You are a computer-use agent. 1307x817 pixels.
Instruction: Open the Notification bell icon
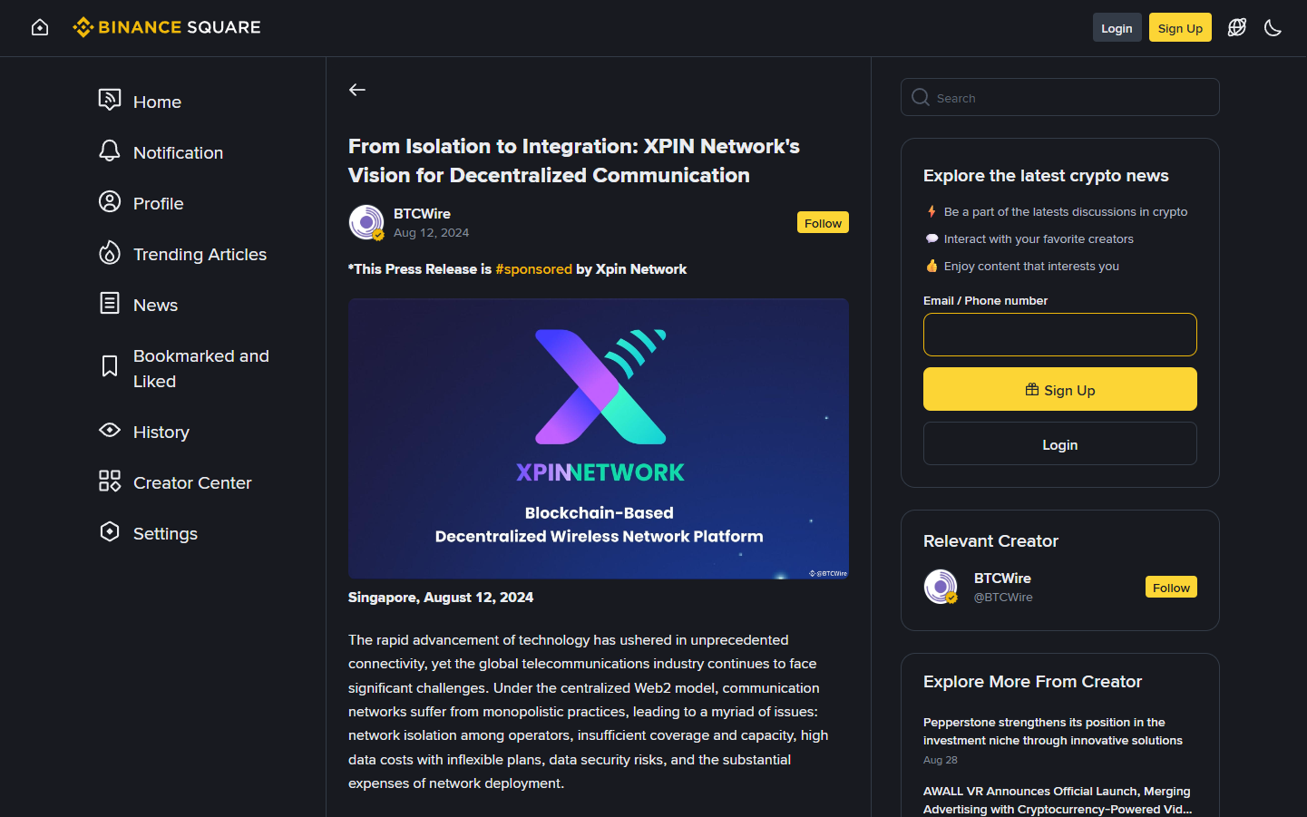pyautogui.click(x=110, y=151)
